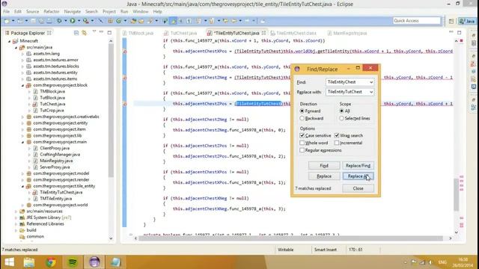Click the Replace/Find button

[x=358, y=166]
